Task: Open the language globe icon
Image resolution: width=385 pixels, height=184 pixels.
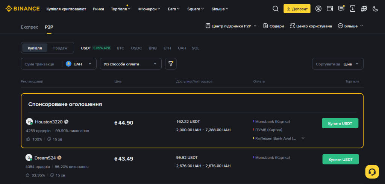Action: click(364, 9)
